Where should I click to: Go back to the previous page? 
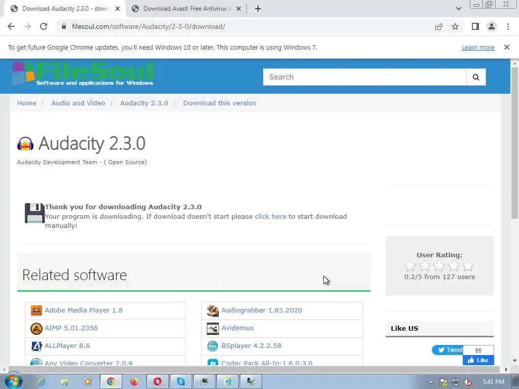click(x=11, y=26)
